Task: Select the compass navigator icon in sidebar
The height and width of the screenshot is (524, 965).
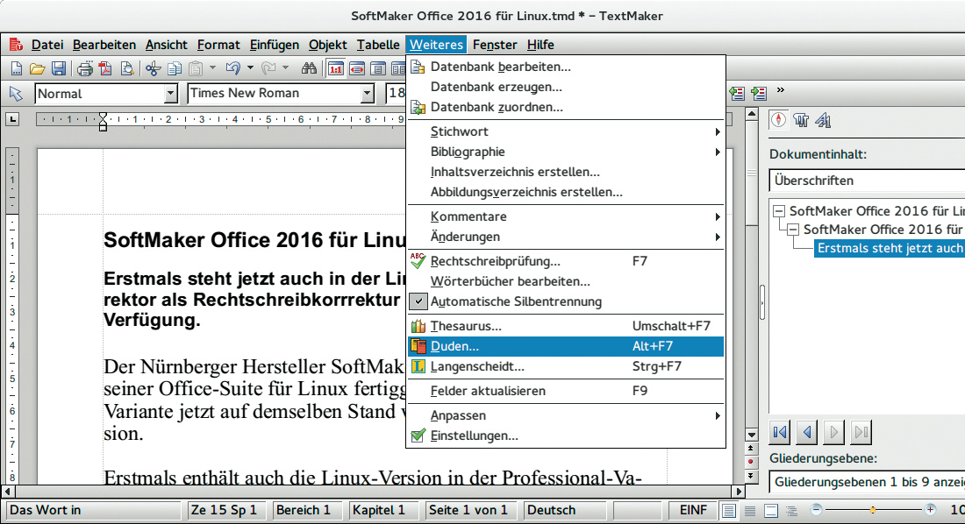Action: [x=779, y=120]
